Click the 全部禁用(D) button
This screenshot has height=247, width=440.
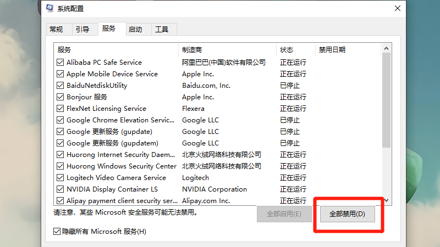coord(347,214)
